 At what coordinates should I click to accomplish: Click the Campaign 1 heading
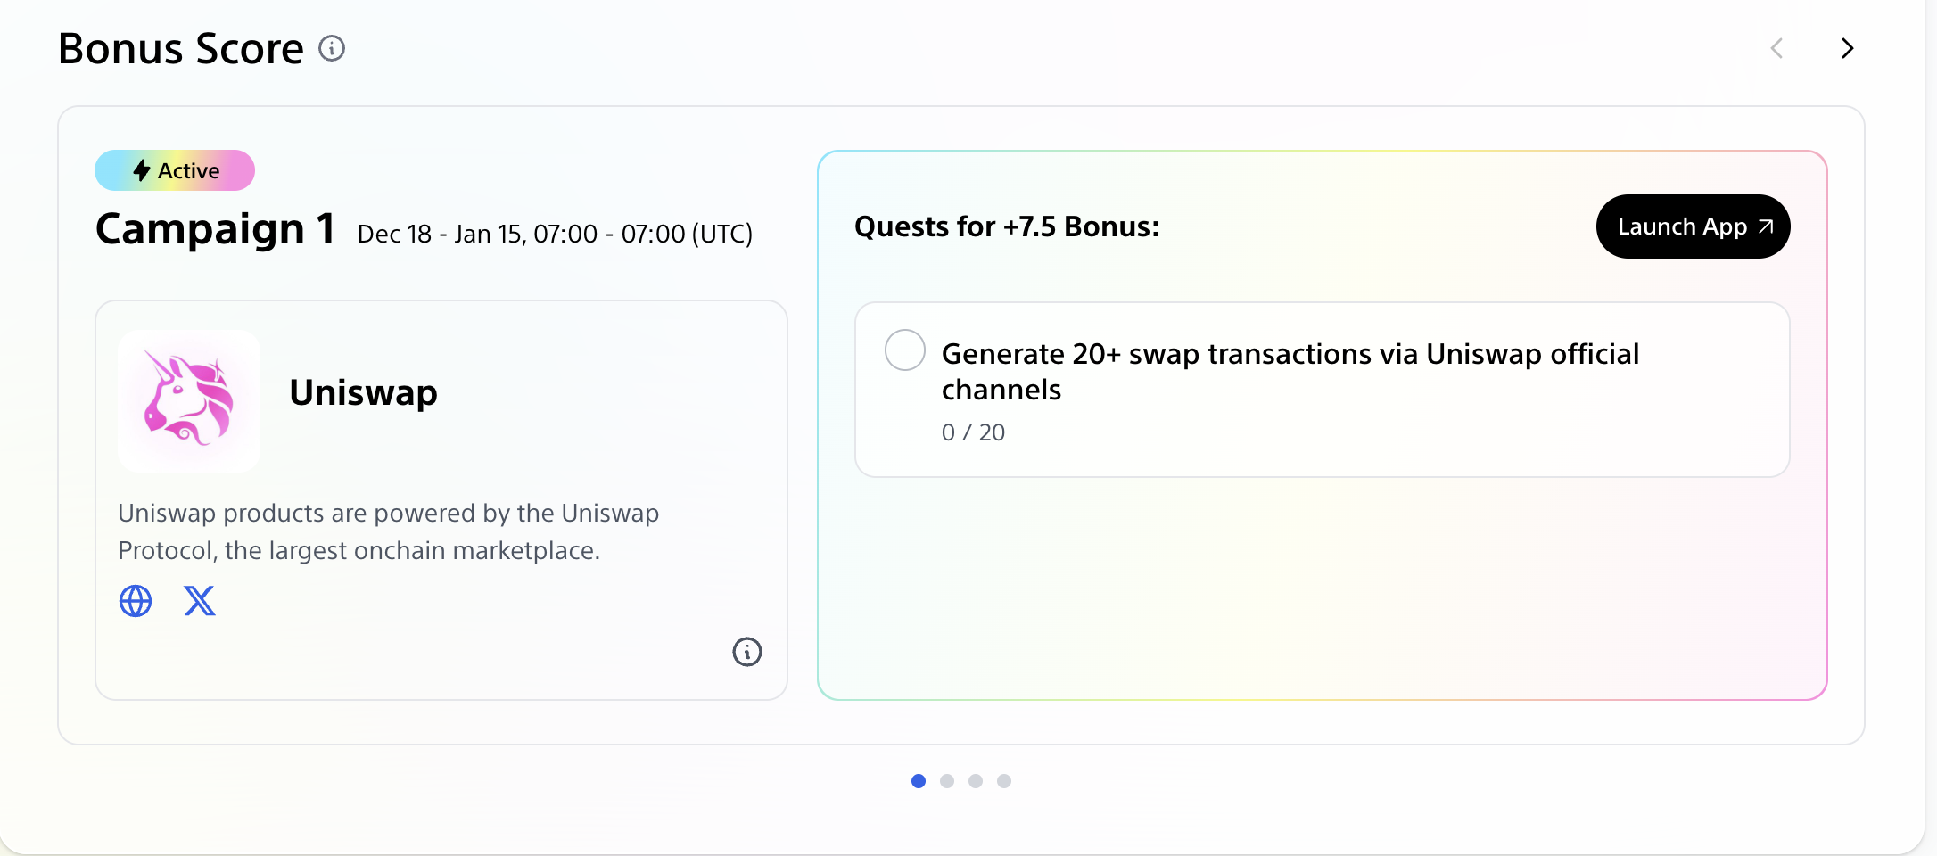point(216,229)
